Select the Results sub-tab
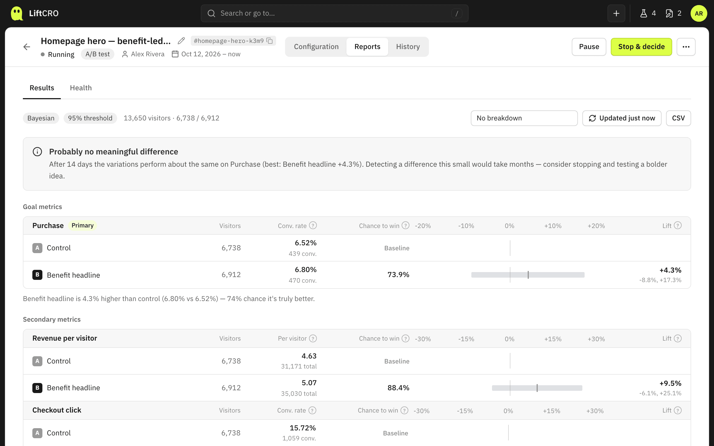The image size is (714, 446). (x=42, y=88)
